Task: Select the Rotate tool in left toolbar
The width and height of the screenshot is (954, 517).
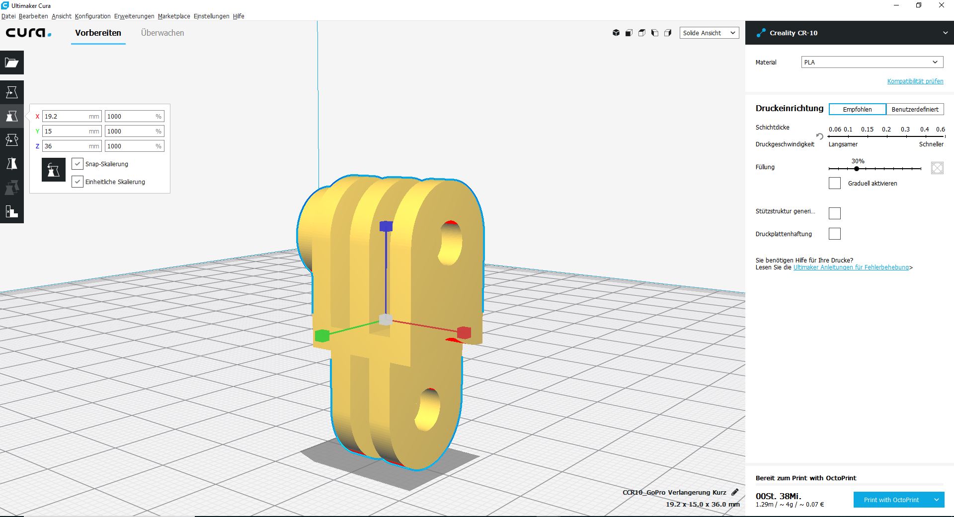Action: (x=12, y=140)
